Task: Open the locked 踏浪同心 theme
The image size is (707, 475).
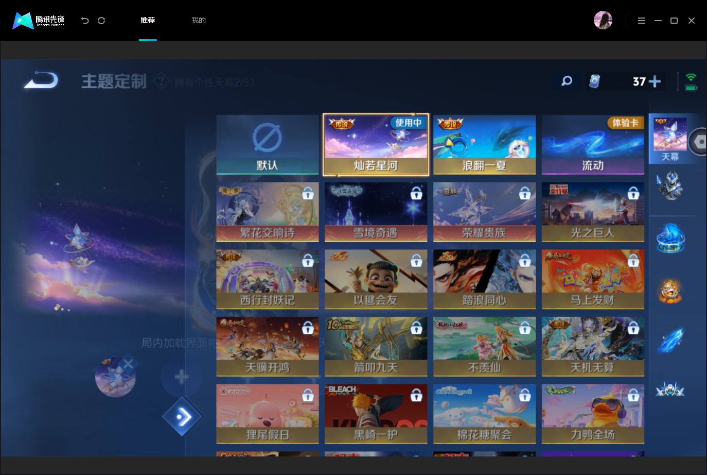Action: [x=485, y=279]
